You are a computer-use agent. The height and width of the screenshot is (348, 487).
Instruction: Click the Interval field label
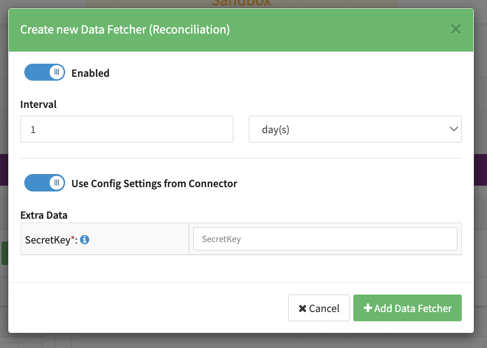(38, 104)
